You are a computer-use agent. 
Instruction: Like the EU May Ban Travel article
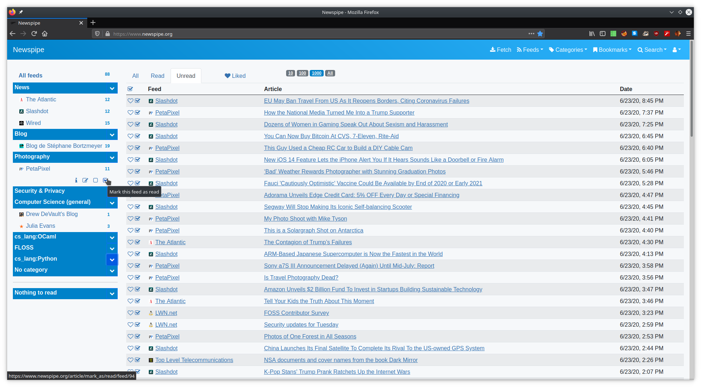(x=130, y=101)
